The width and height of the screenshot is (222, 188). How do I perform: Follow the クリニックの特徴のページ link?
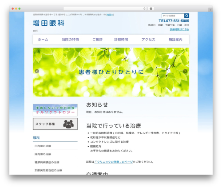pyautogui.click(x=114, y=162)
